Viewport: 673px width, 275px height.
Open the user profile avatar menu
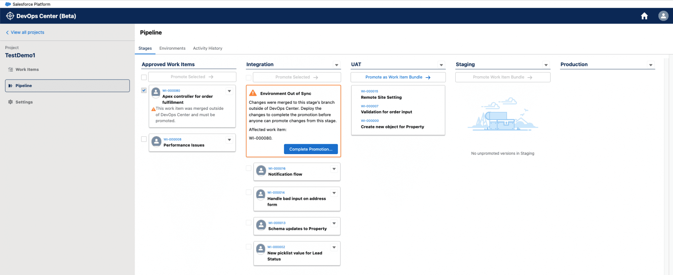click(x=663, y=16)
